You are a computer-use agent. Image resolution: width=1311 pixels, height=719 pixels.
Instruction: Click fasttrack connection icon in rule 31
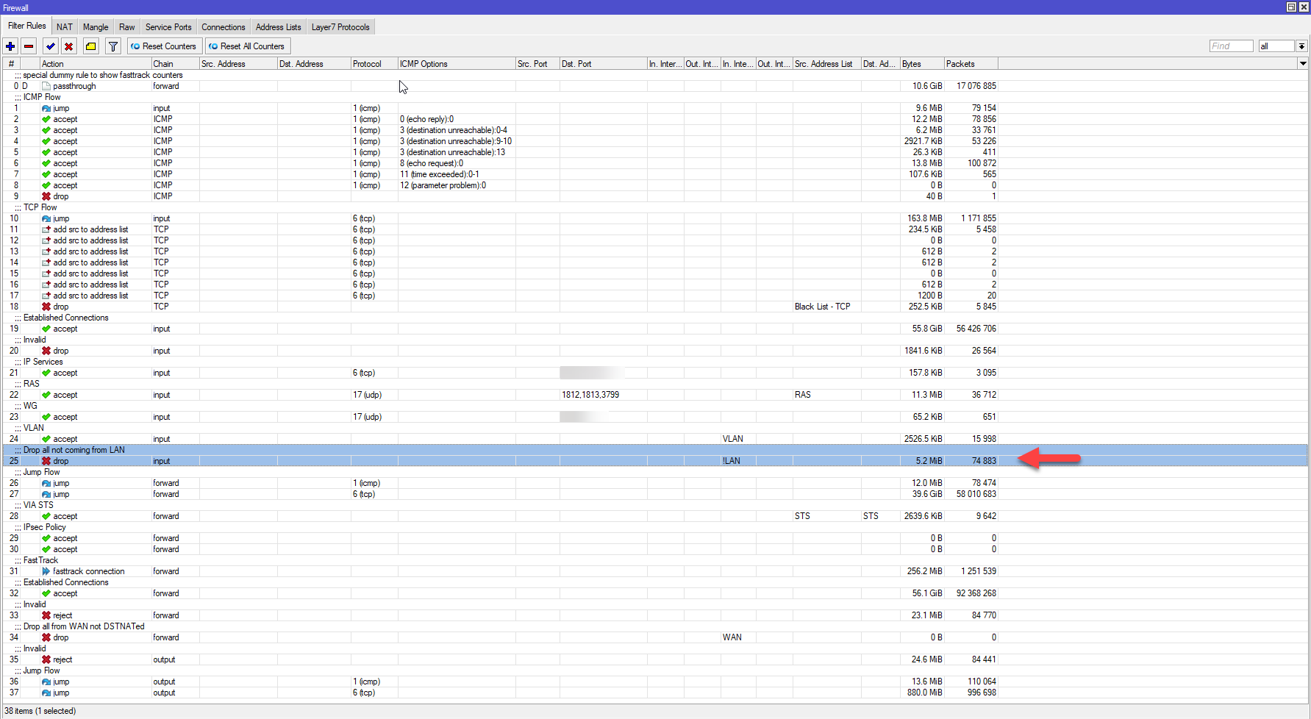(46, 571)
